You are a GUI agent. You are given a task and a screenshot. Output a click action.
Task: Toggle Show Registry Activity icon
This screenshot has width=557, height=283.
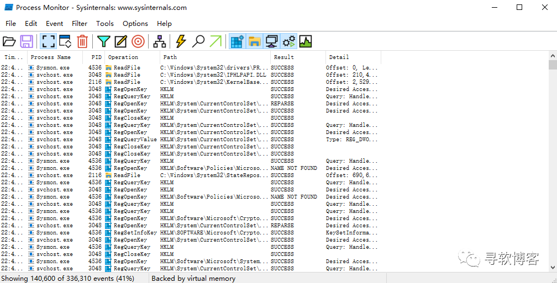(x=237, y=41)
